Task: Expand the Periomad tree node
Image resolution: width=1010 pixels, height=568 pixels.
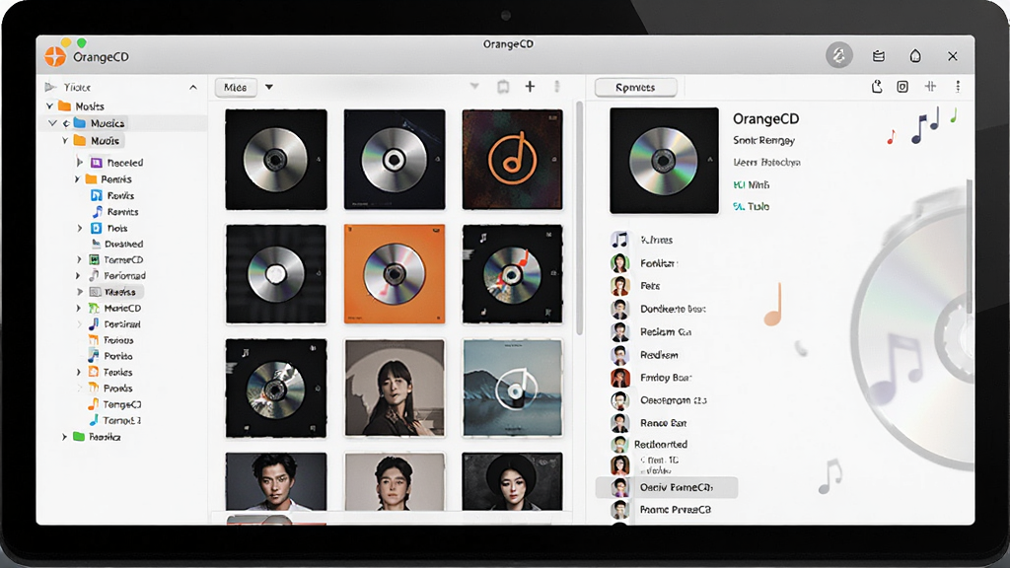Action: (x=78, y=276)
